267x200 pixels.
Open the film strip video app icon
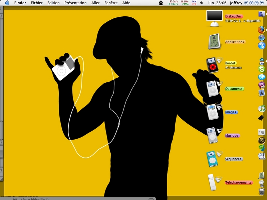tap(262, 156)
